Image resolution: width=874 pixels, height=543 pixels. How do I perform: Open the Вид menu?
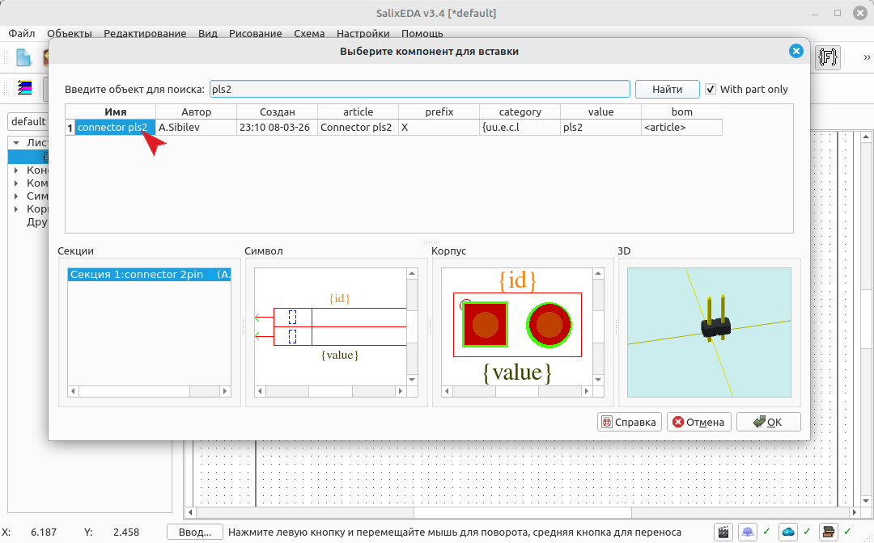coord(208,33)
